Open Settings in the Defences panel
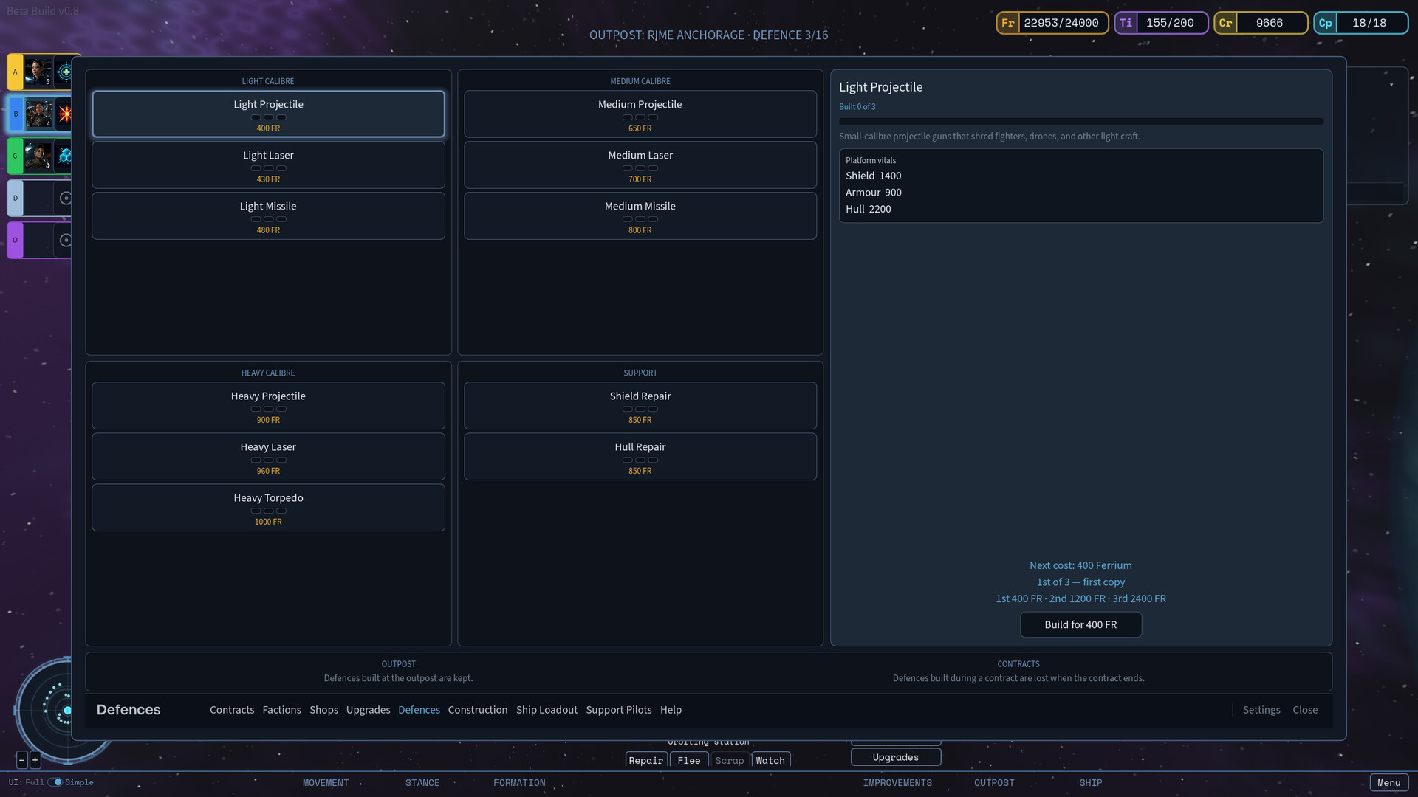Screen dimensions: 1418x797 [x=1261, y=710]
